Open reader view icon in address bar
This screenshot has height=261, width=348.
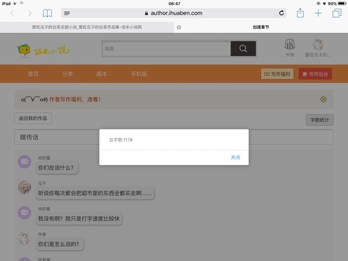67,13
